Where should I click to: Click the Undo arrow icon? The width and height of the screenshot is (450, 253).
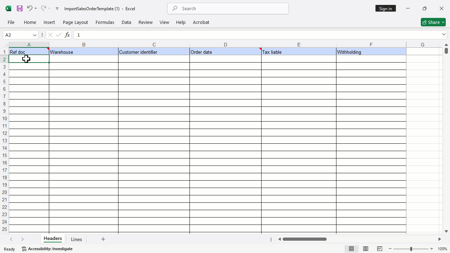[30, 8]
